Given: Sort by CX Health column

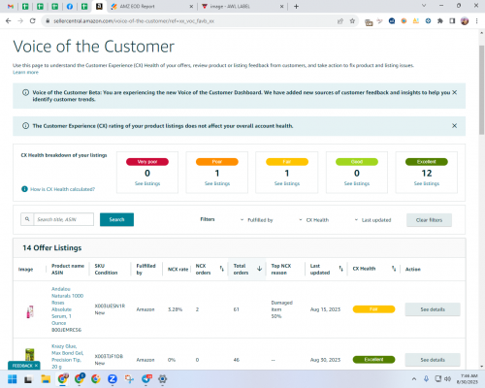Looking at the screenshot, I should click(394, 269).
